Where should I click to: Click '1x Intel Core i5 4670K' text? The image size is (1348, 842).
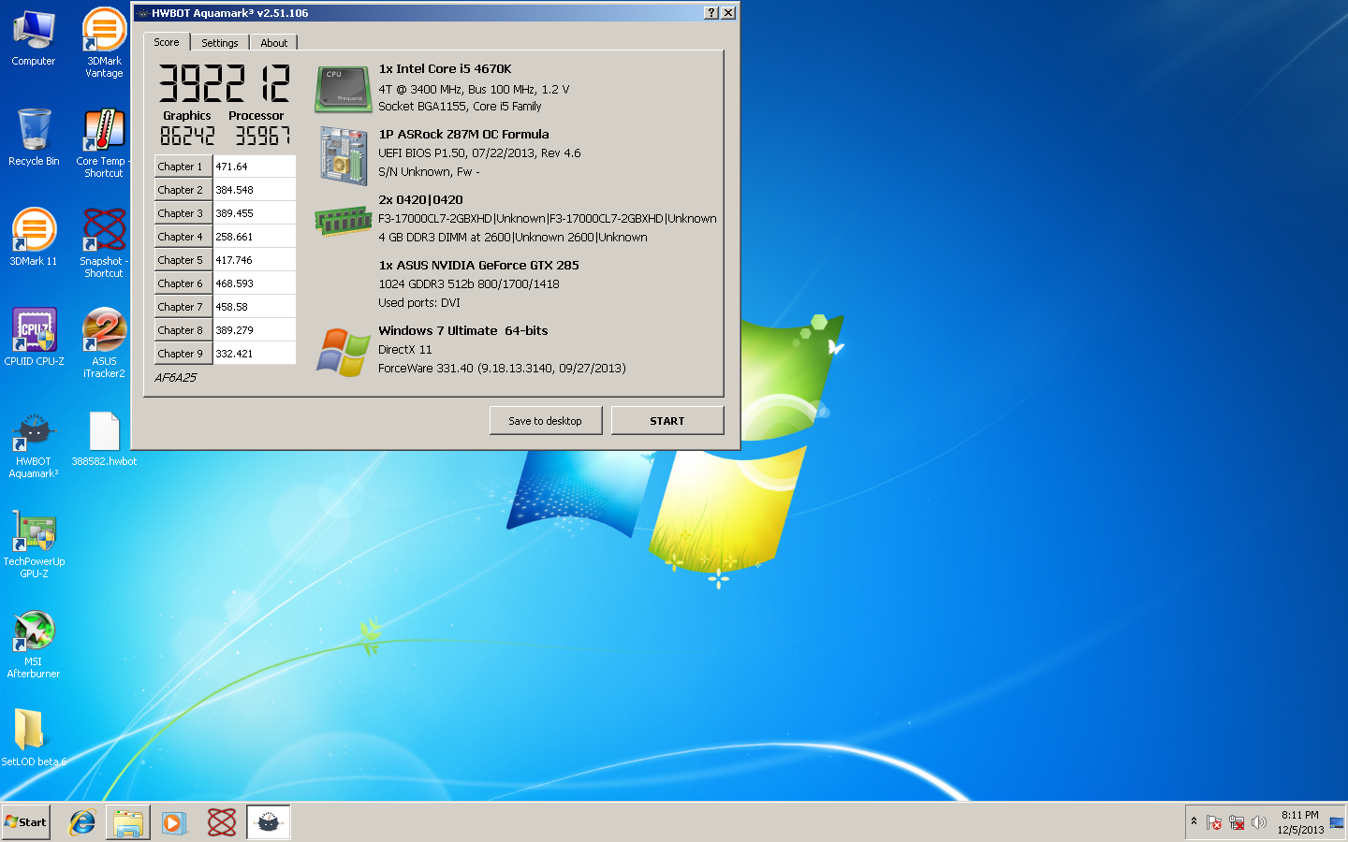click(x=445, y=68)
